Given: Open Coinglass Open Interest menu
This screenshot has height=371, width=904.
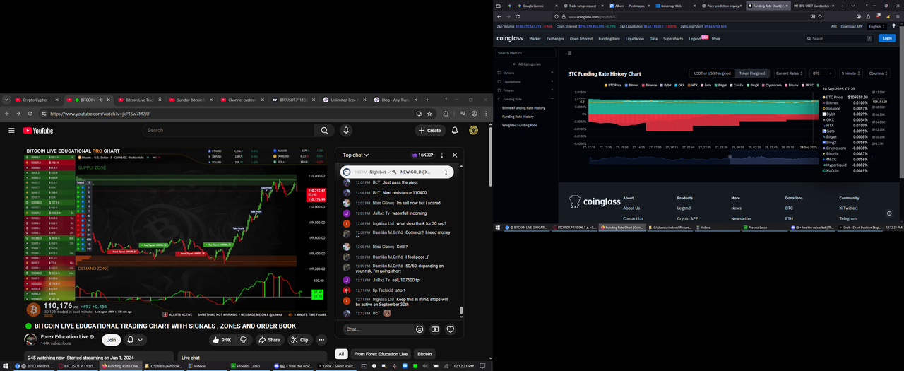Looking at the screenshot, I should click(x=581, y=38).
